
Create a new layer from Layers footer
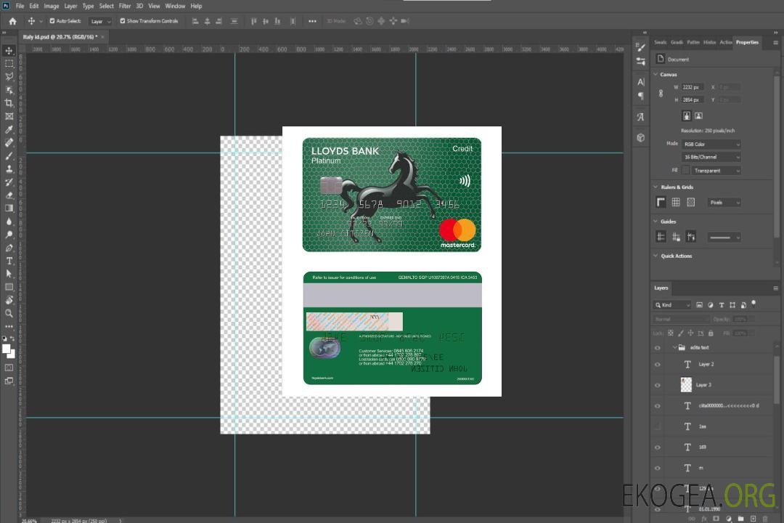(753, 519)
